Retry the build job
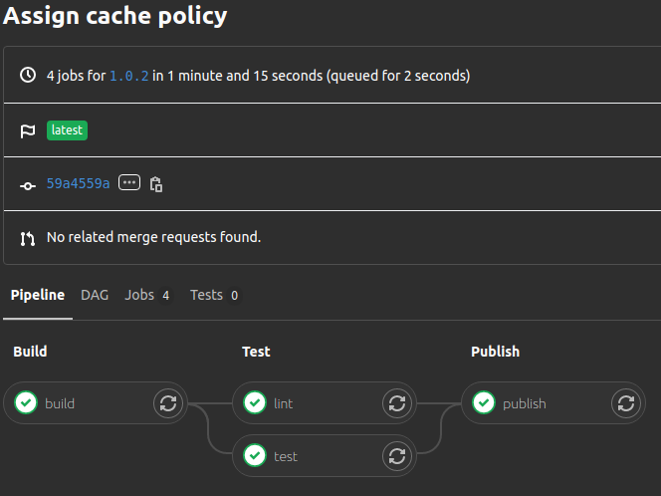 [167, 403]
